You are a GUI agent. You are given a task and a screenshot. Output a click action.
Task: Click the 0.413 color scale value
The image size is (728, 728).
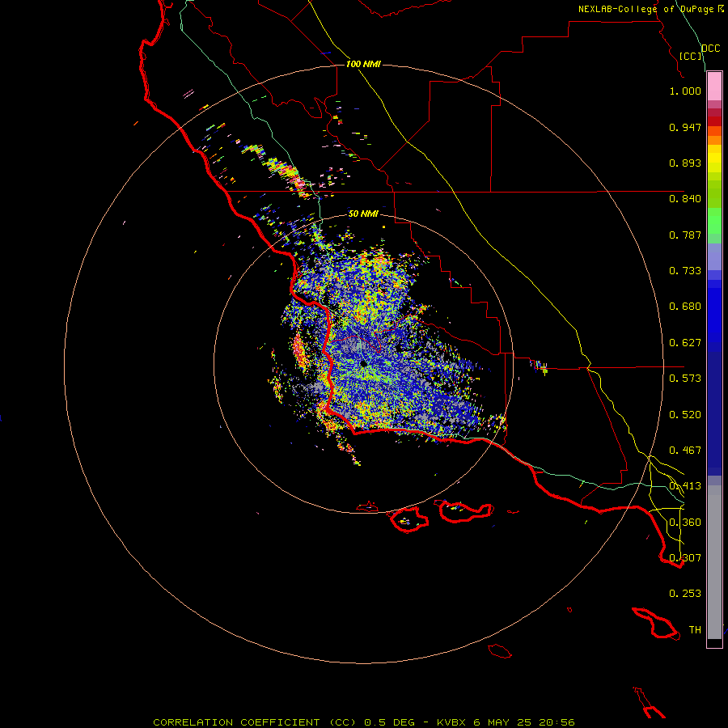tap(685, 486)
